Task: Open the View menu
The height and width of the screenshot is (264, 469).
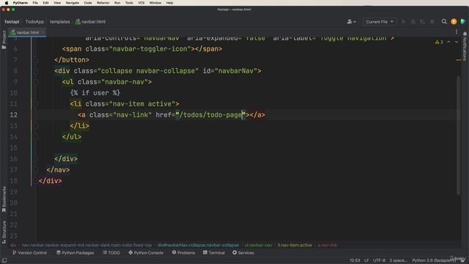Action: pyautogui.click(x=57, y=3)
